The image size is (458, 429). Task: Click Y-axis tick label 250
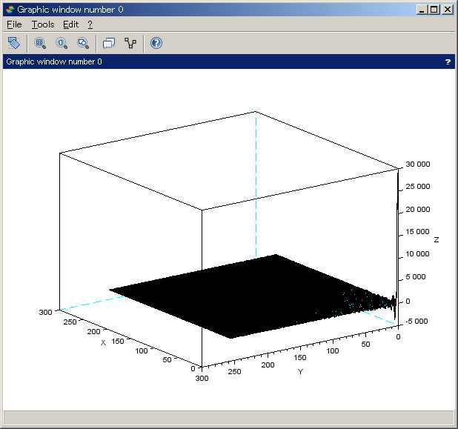[234, 371]
